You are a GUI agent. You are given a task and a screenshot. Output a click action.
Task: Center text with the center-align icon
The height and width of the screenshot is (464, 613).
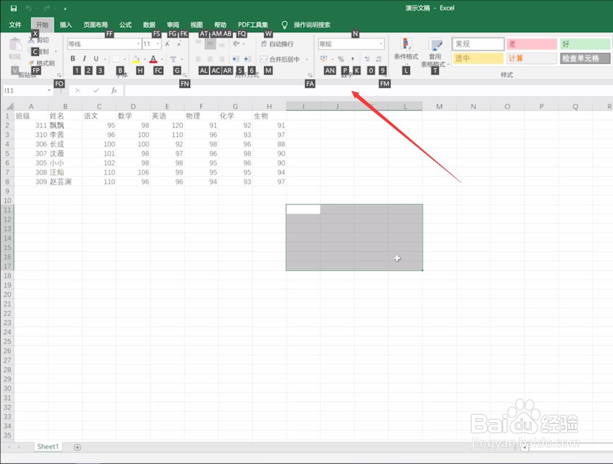210,59
